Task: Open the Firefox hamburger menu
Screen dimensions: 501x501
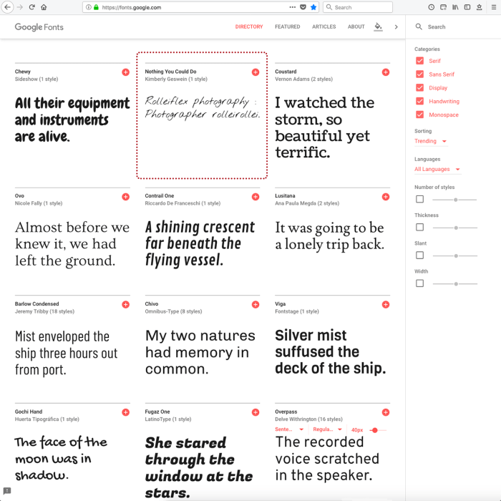Action: click(x=493, y=7)
